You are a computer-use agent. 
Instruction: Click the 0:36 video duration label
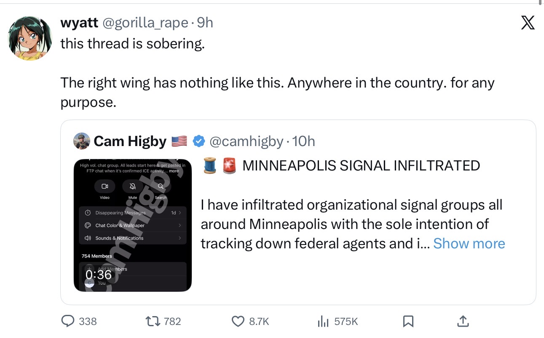[x=99, y=274]
